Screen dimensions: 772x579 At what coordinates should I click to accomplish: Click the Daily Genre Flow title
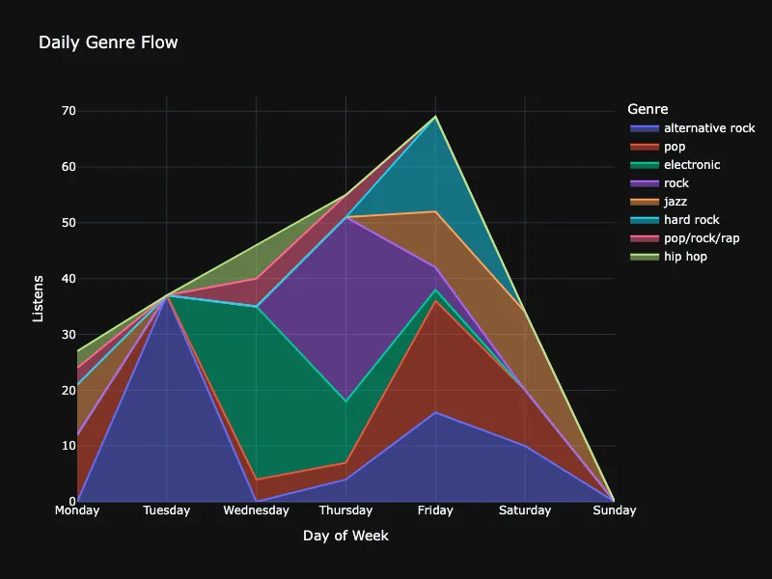108,42
